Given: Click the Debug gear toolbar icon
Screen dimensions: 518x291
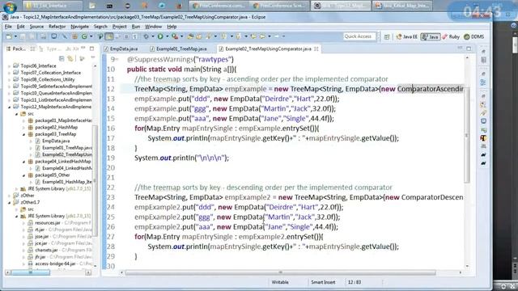Looking at the screenshot, I should pos(146,36).
